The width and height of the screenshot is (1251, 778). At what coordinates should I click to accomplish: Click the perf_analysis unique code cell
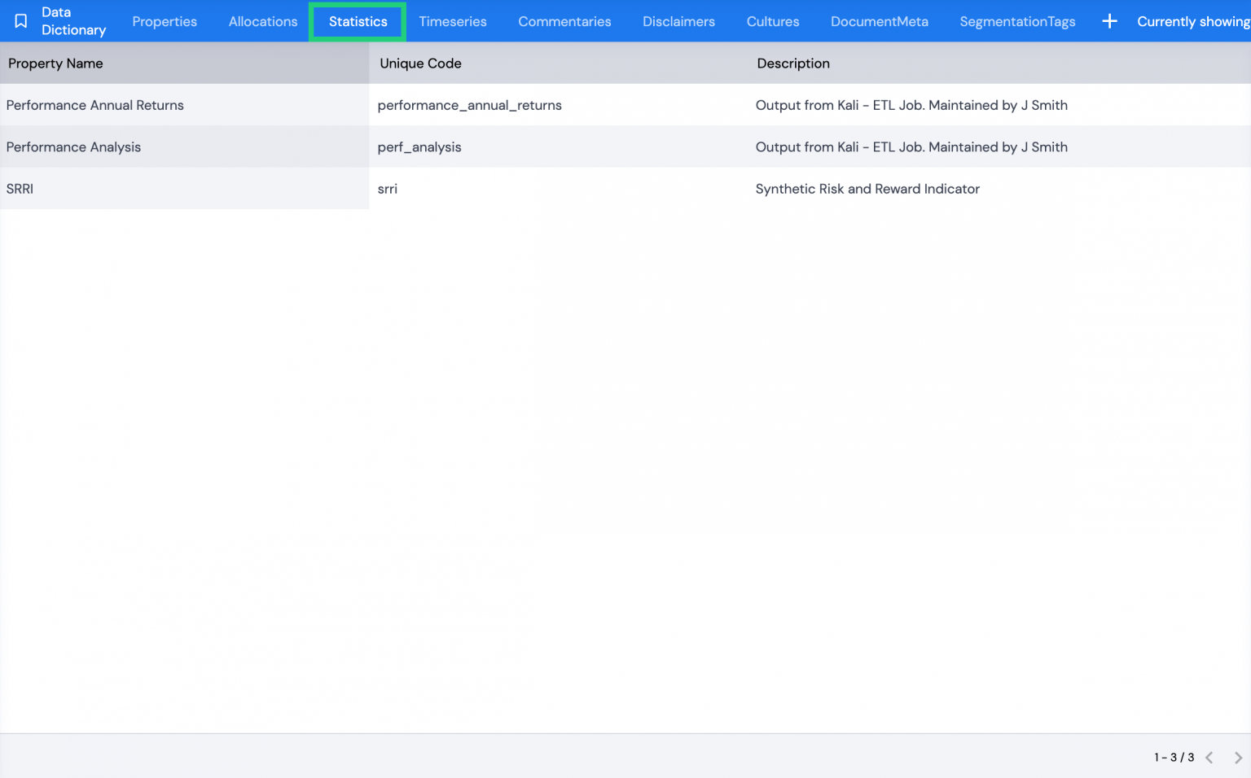pyautogui.click(x=419, y=146)
